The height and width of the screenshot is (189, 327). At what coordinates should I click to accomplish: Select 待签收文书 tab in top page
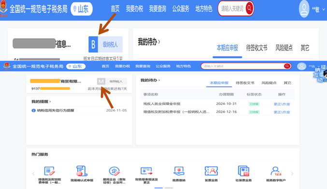tap(256, 48)
